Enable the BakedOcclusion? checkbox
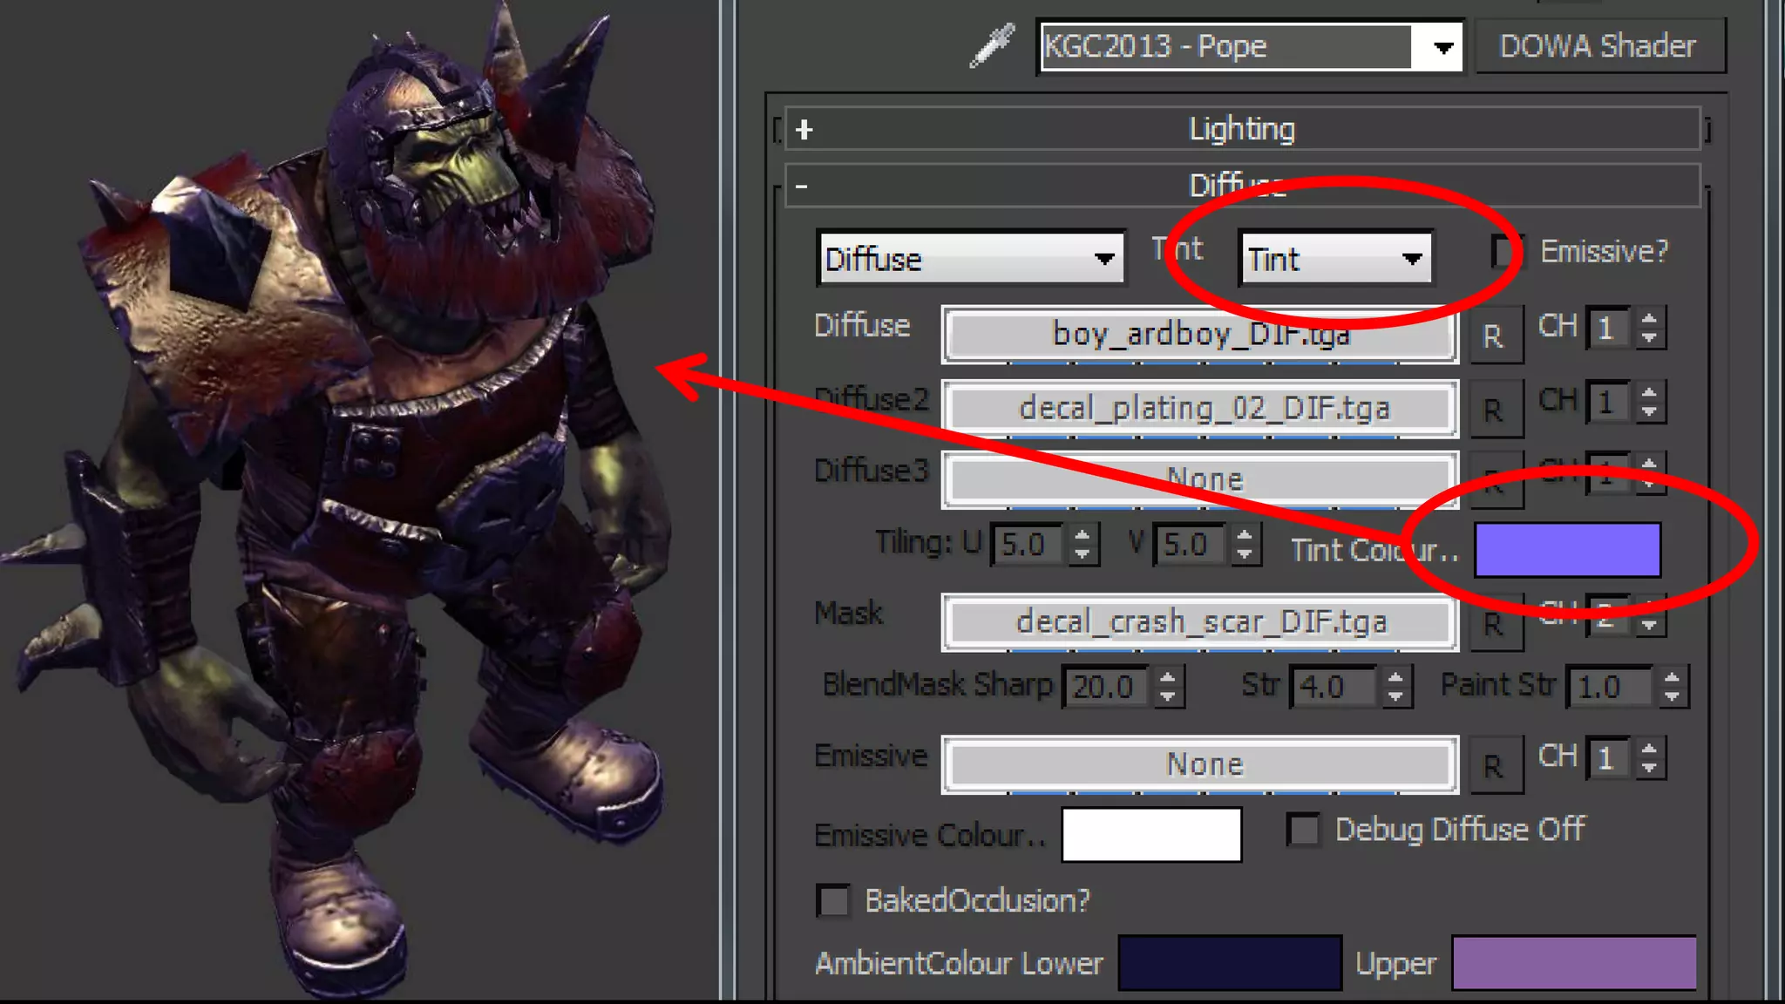This screenshot has width=1785, height=1004. point(833,900)
